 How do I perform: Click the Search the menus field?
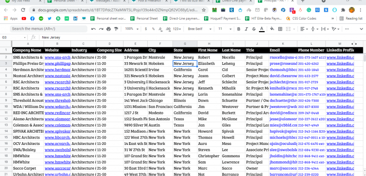coord(48,29)
